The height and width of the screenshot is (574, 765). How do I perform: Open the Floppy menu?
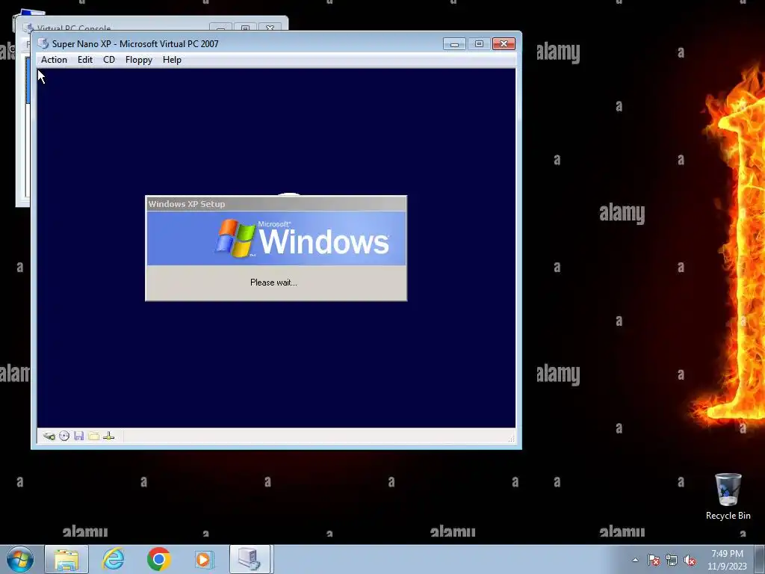[138, 60]
